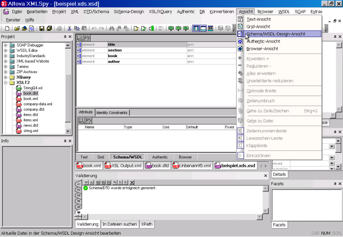The width and height of the screenshot is (343, 237).
Task: Click the Redo arrow icon
Action: [x=101, y=28]
